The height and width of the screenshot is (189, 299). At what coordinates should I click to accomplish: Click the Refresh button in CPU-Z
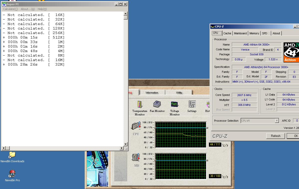click(x=276, y=136)
